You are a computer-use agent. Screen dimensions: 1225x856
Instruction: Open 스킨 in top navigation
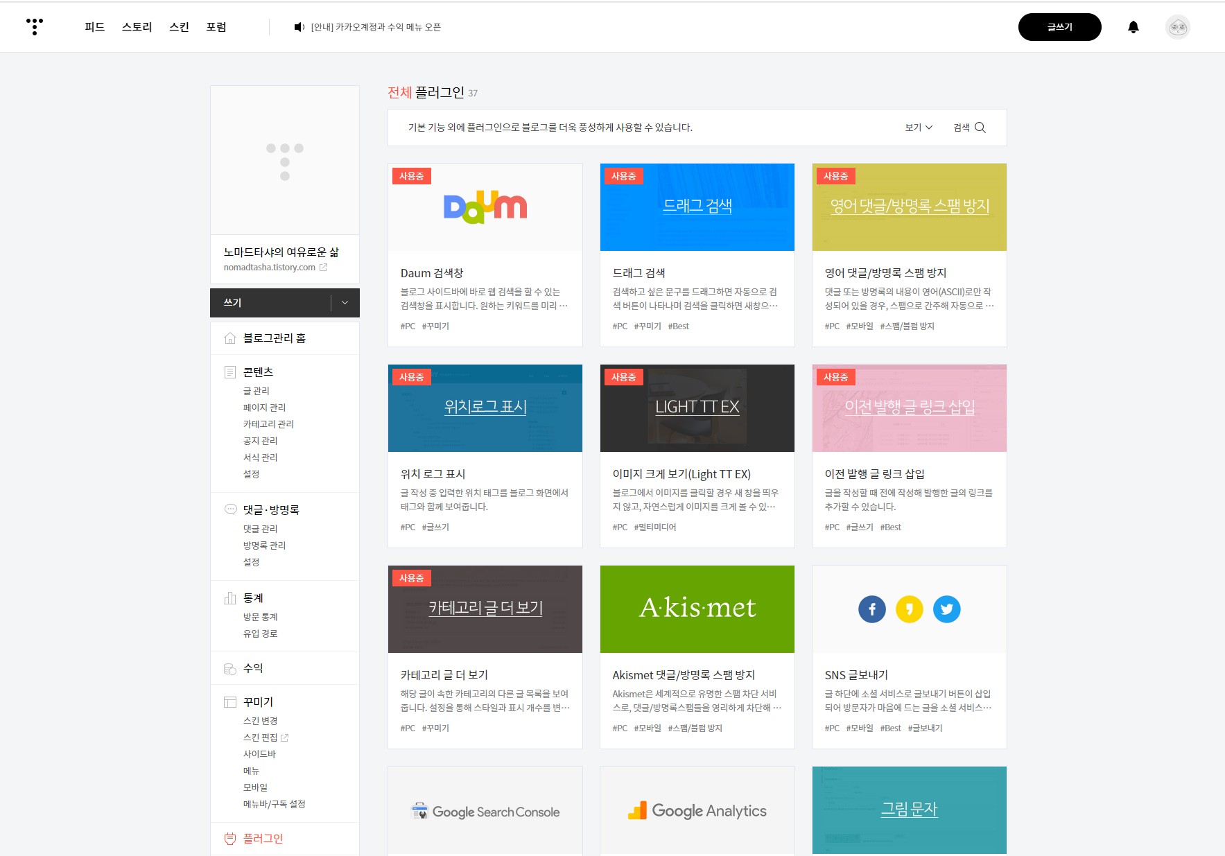coord(179,27)
